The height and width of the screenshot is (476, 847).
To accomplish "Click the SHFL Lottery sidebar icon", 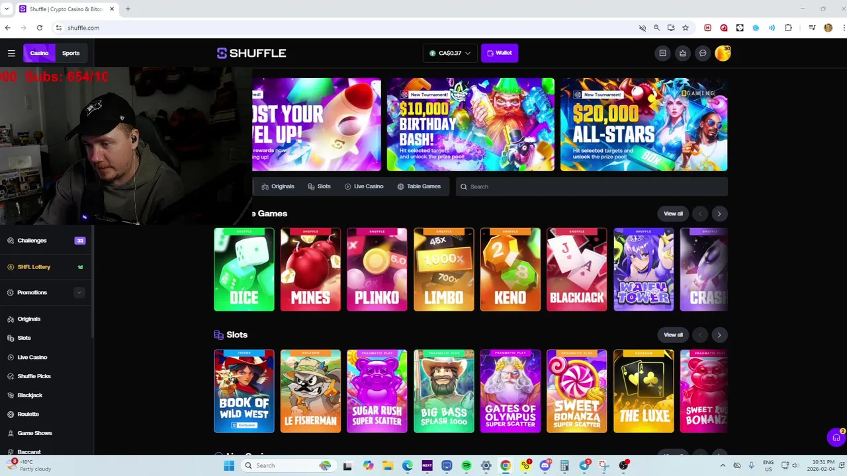I will pos(11,267).
